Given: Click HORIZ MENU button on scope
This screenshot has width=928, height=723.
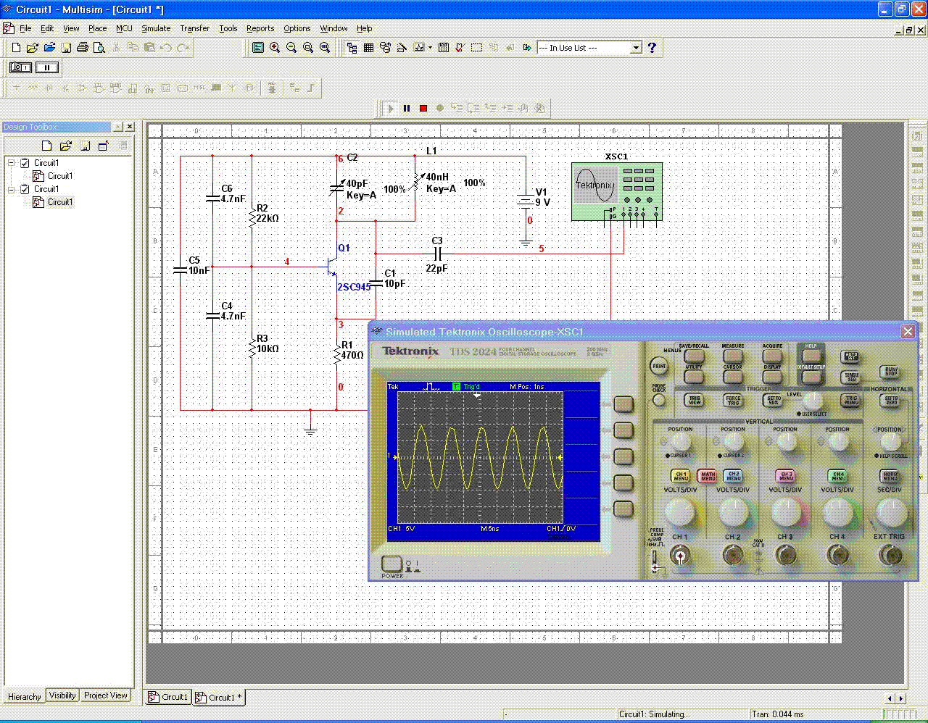Looking at the screenshot, I should [891, 476].
